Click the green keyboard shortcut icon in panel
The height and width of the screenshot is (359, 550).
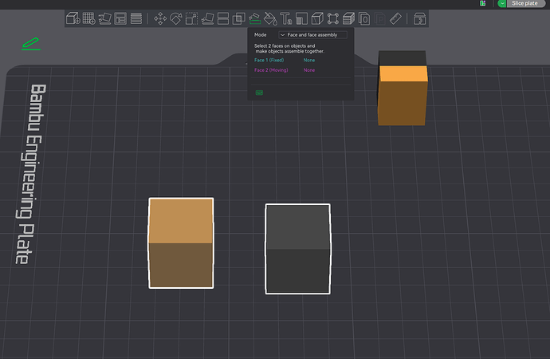[259, 93]
